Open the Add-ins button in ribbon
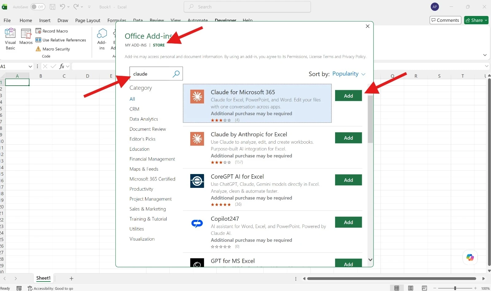This screenshot has height=291, width=491. [x=102, y=39]
